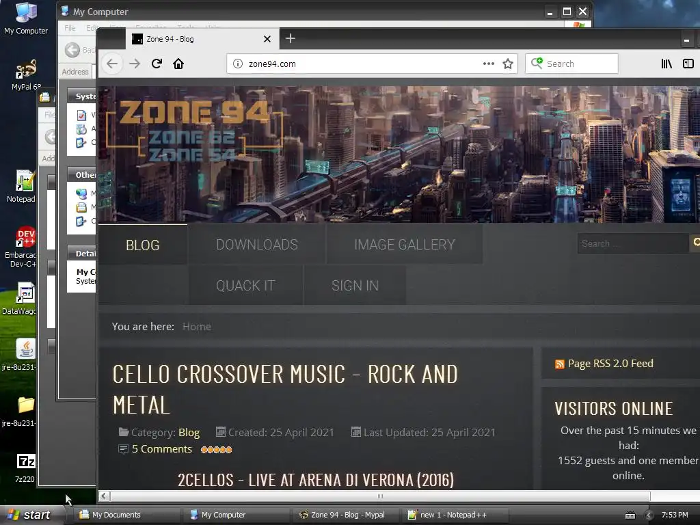The image size is (700, 525).
Task: Click the orange RSS feed icon
Action: (559, 364)
